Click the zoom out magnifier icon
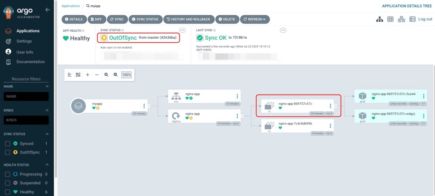The width and height of the screenshot is (435, 196). pos(116,75)
